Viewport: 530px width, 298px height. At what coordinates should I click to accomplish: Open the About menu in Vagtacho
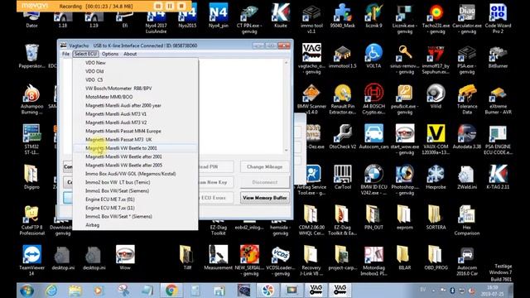130,54
